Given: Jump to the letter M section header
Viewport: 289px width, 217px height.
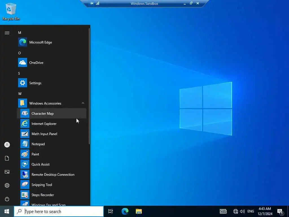Looking at the screenshot, I should click(x=19, y=33).
